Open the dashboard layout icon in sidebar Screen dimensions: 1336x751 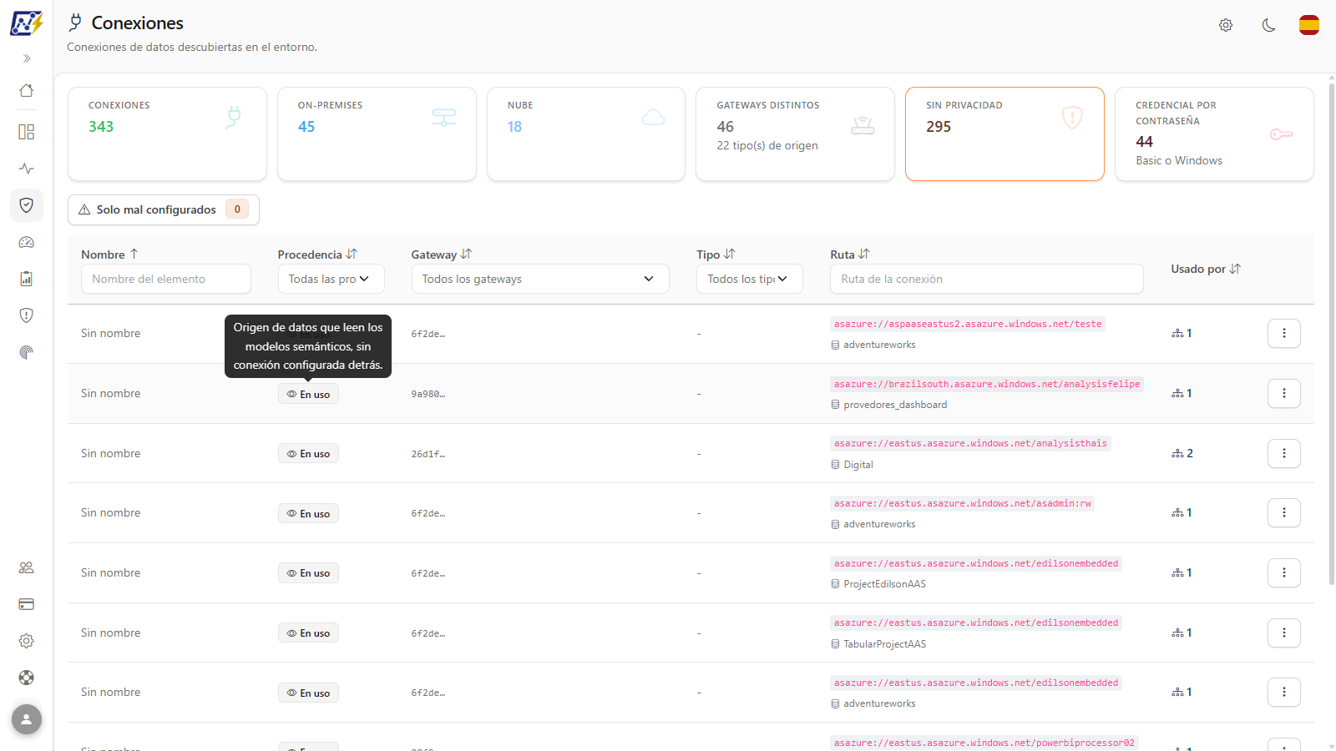(x=27, y=132)
